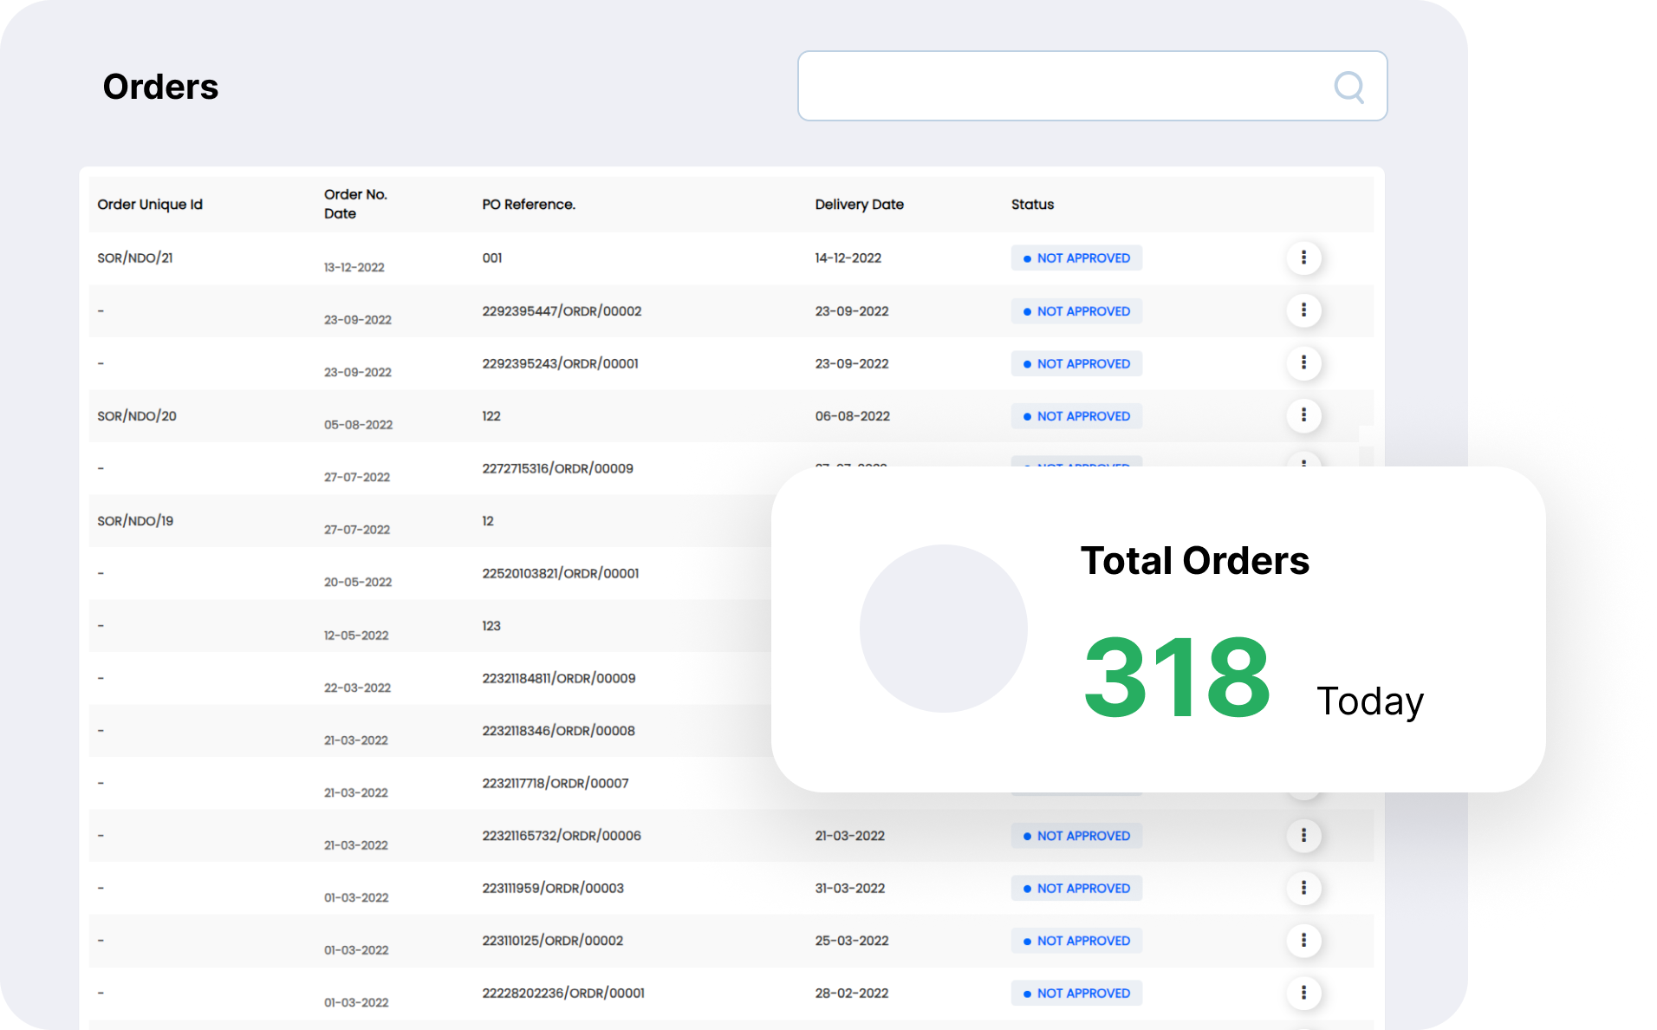
Task: Click NOT APPROVED status for 22228202236/ORDR/00001
Action: tap(1076, 993)
